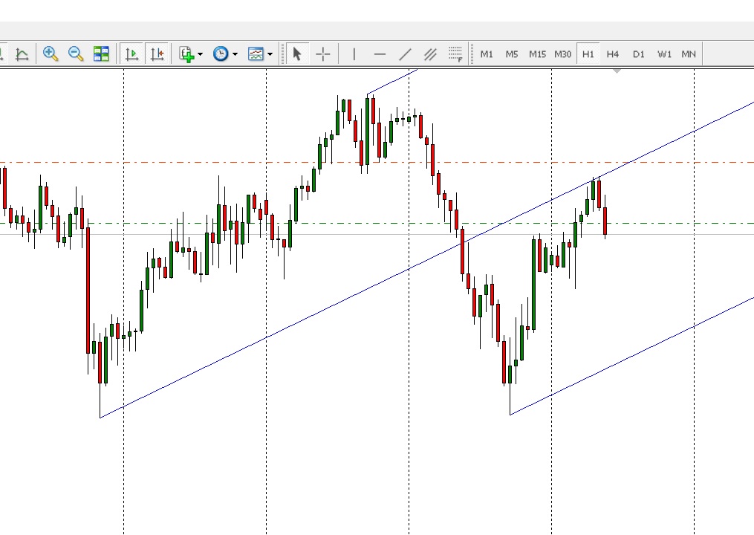Viewport: 754px width, 535px height.
Task: Select the H1 timeframe button
Action: [x=588, y=54]
